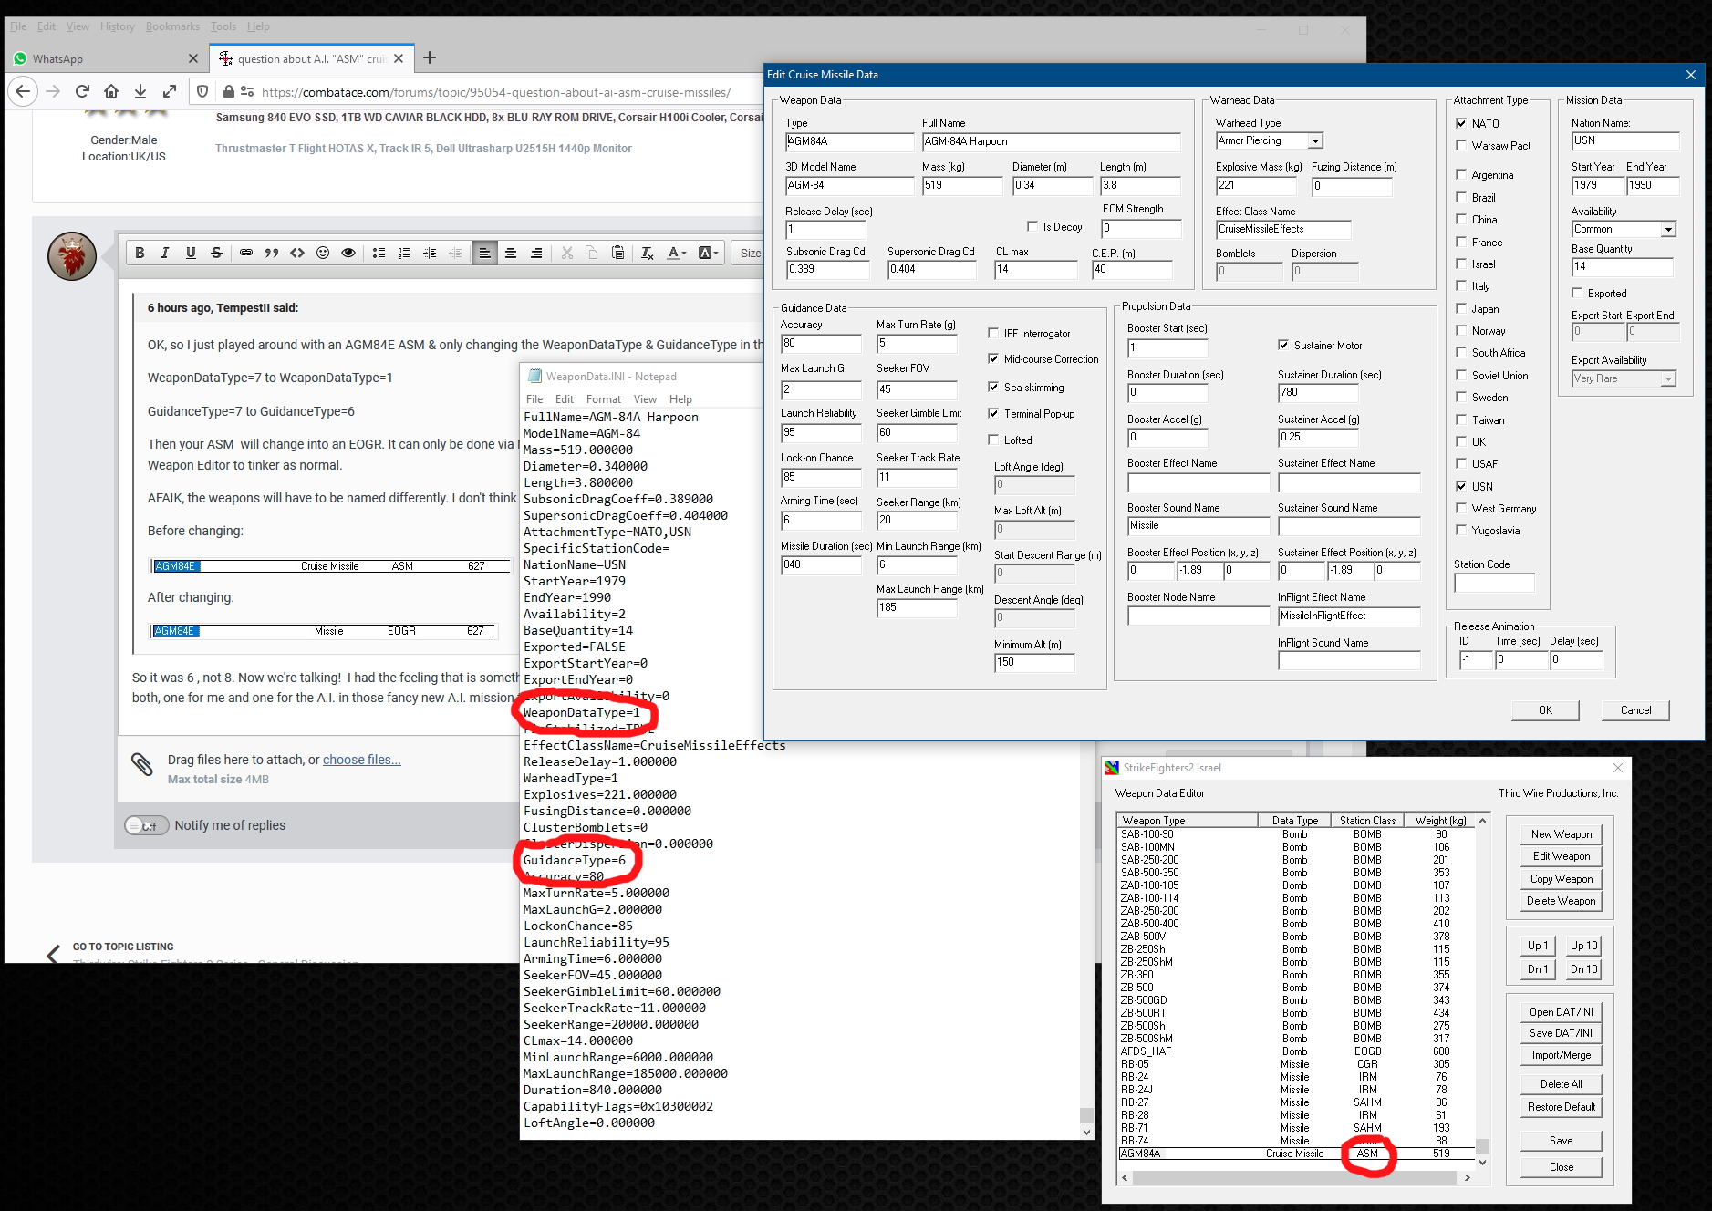Open a new browser tab
The height and width of the screenshot is (1211, 1712).
click(x=430, y=58)
